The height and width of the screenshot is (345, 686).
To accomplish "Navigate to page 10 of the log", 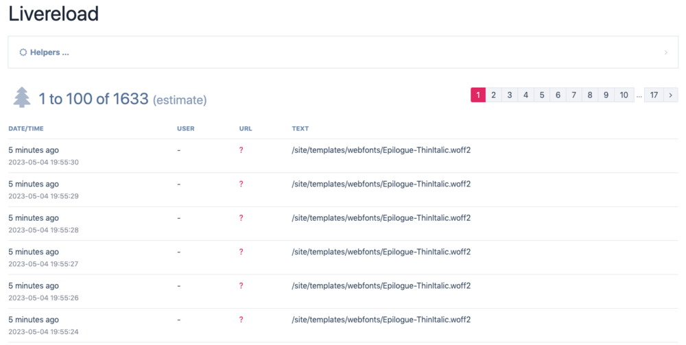I will pyautogui.click(x=624, y=95).
